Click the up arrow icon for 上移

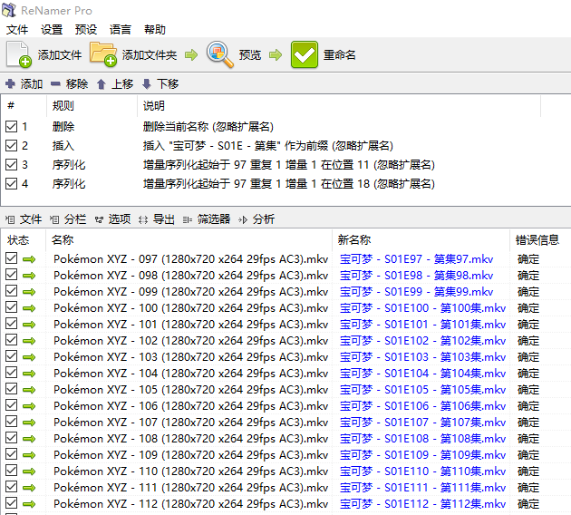click(102, 84)
